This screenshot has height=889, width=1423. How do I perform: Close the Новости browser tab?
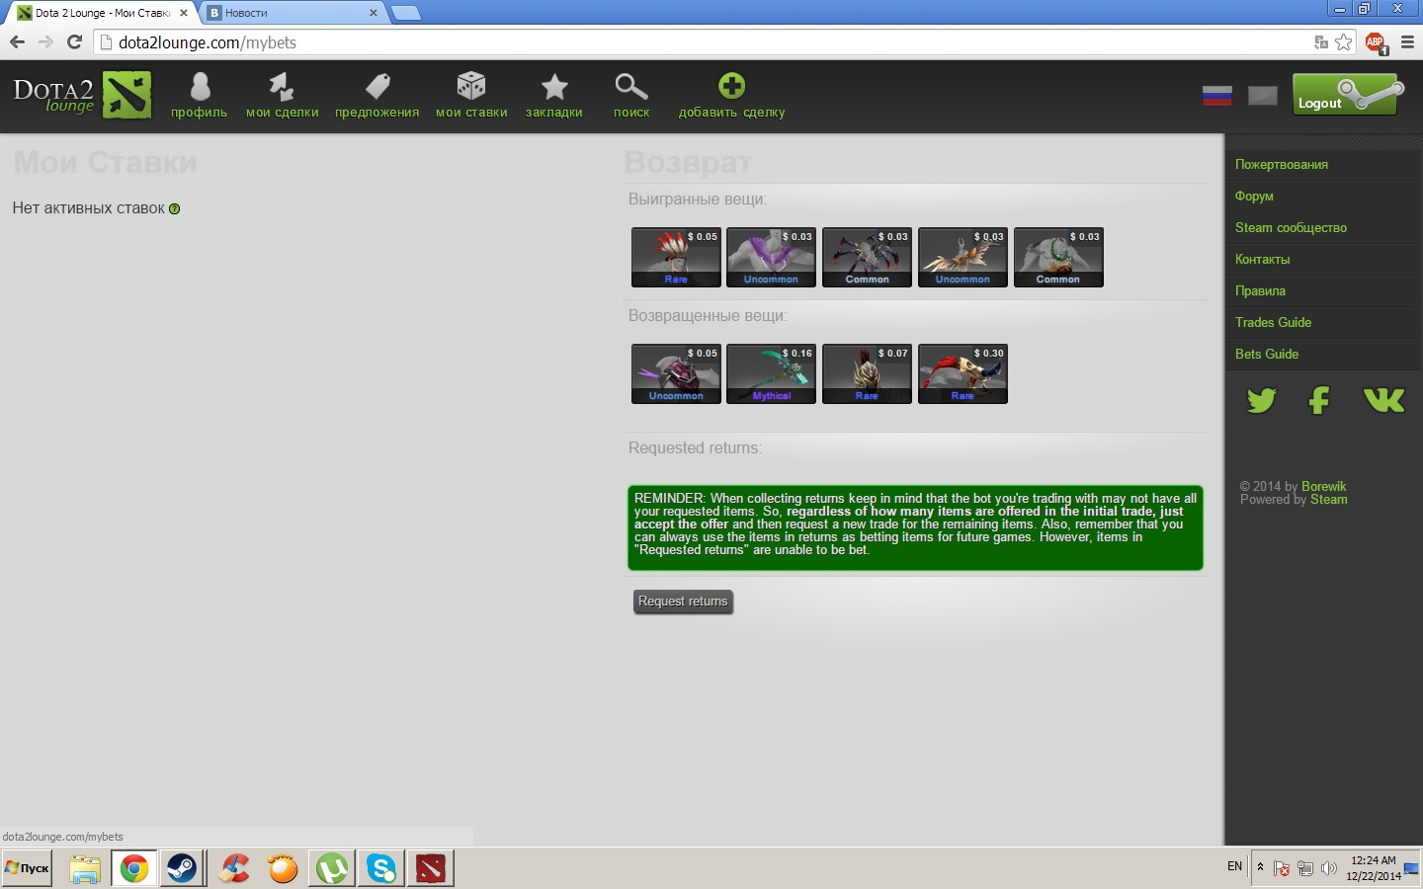[x=373, y=13]
